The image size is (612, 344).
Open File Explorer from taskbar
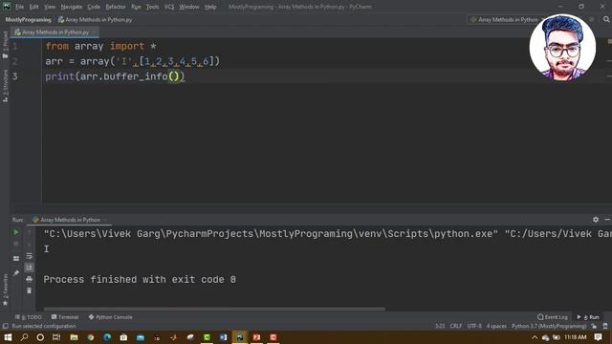pyautogui.click(x=74, y=337)
